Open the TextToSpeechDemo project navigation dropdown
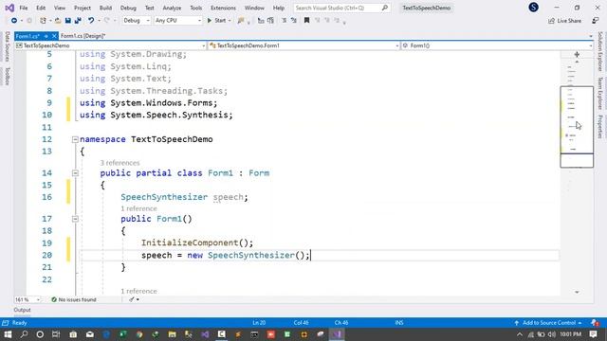The width and height of the screenshot is (607, 341). (110, 45)
